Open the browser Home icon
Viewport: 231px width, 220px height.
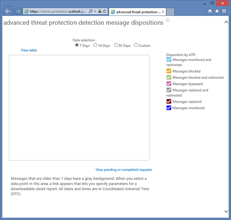click(x=210, y=11)
